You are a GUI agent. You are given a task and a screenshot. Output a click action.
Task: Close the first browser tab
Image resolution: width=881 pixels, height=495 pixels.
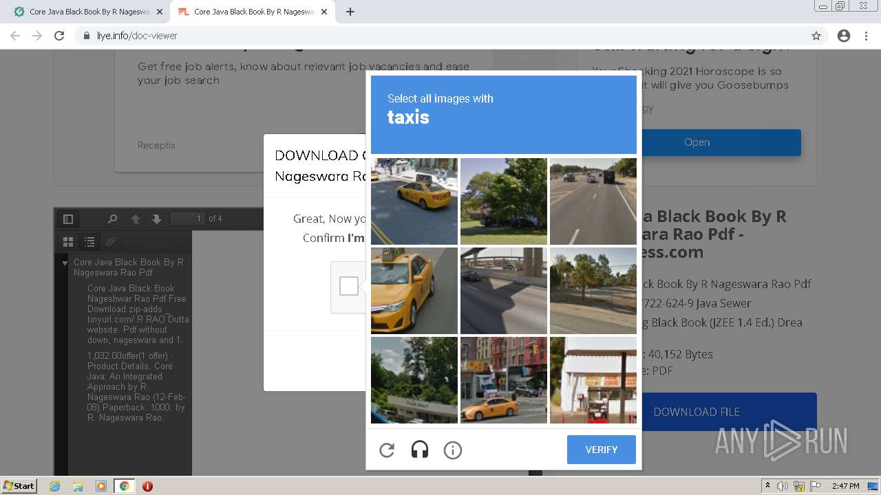click(160, 12)
